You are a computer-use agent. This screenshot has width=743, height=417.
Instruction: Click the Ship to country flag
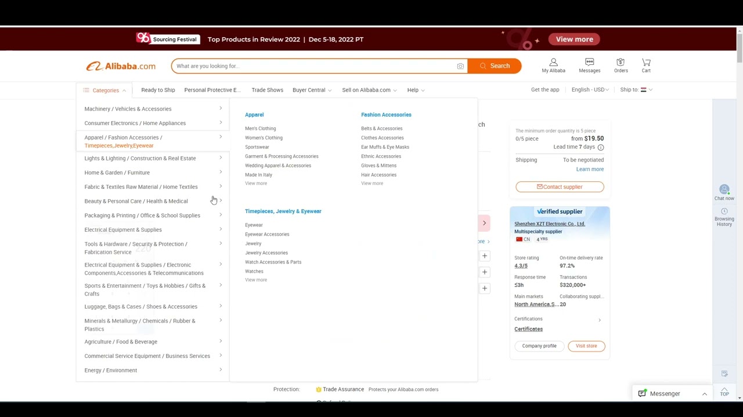tap(643, 90)
